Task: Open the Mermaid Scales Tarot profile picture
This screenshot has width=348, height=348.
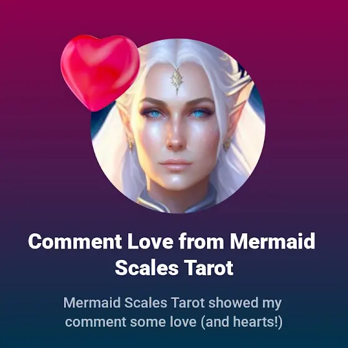Action: (178, 126)
